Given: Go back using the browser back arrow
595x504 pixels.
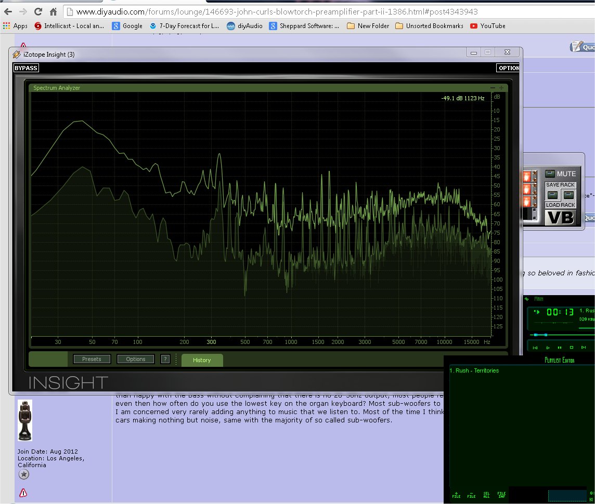Looking at the screenshot, I should click(x=8, y=12).
